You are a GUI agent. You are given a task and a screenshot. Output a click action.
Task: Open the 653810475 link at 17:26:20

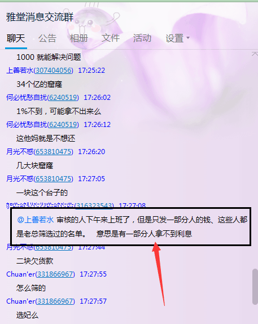click(54, 152)
